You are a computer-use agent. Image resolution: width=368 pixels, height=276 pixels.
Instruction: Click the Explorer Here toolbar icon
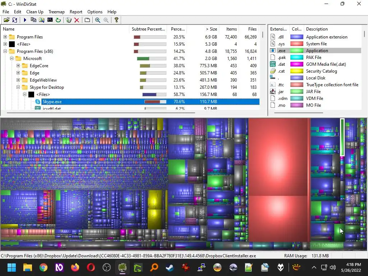click(42, 20)
